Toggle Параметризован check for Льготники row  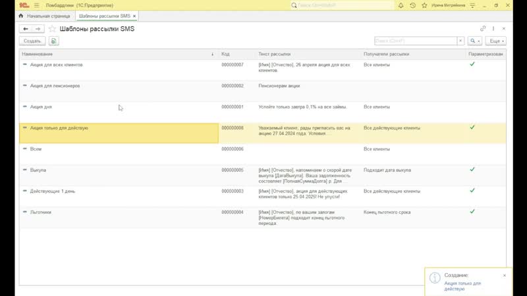coord(472,211)
